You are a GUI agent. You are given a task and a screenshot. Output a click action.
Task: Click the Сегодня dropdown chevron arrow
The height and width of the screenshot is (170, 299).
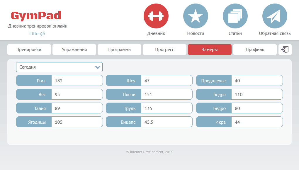(98, 67)
